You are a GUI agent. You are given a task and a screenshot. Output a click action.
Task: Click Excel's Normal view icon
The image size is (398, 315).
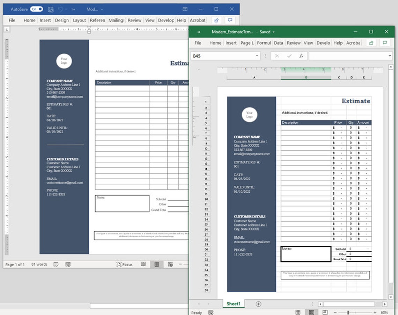click(298, 312)
